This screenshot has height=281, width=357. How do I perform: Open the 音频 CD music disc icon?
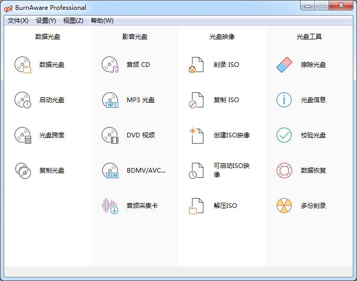point(110,65)
